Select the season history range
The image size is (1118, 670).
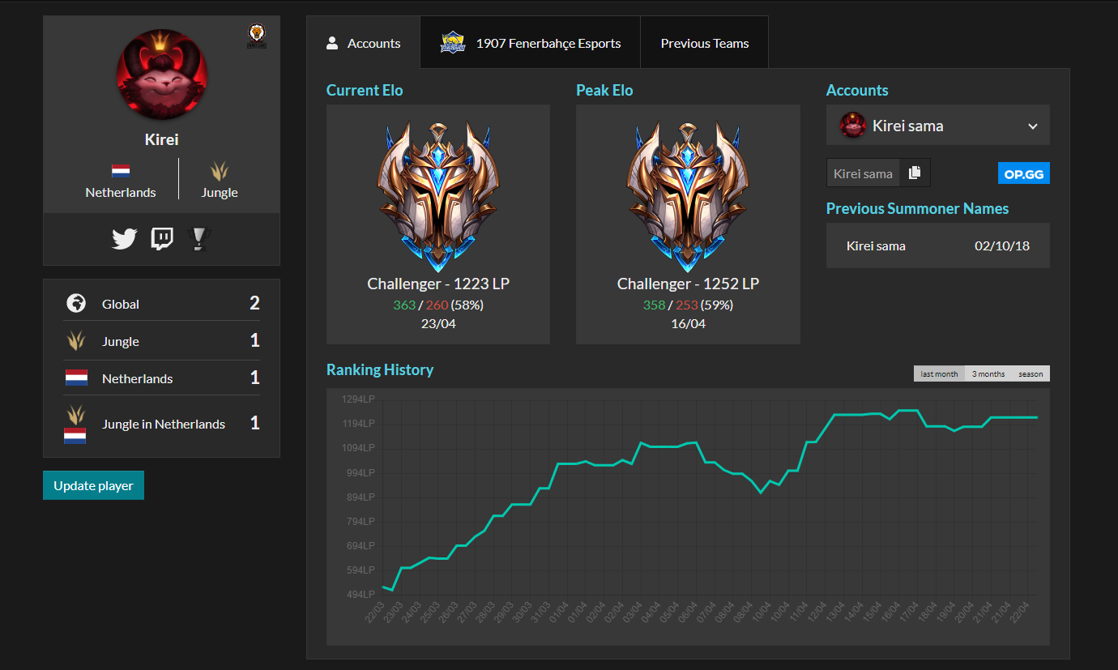[1031, 373]
